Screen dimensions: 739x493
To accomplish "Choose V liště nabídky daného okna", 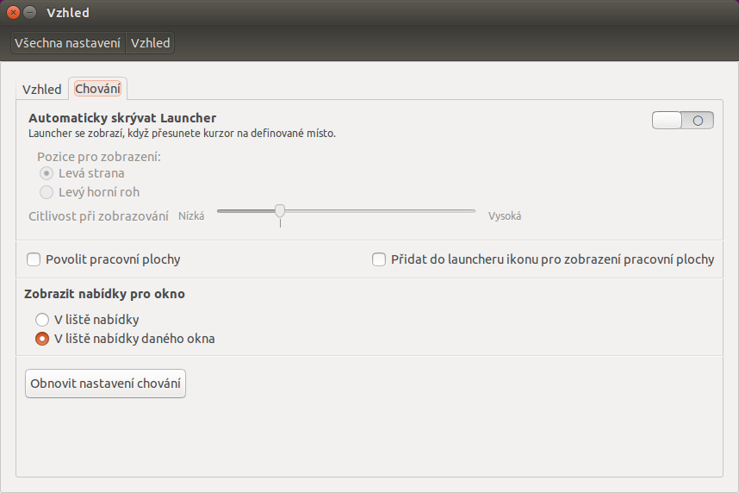I will tap(42, 339).
